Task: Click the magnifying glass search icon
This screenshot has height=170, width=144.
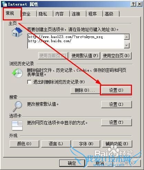Action: [x=18, y=106]
